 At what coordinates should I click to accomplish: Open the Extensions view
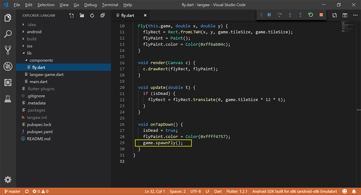[8, 83]
